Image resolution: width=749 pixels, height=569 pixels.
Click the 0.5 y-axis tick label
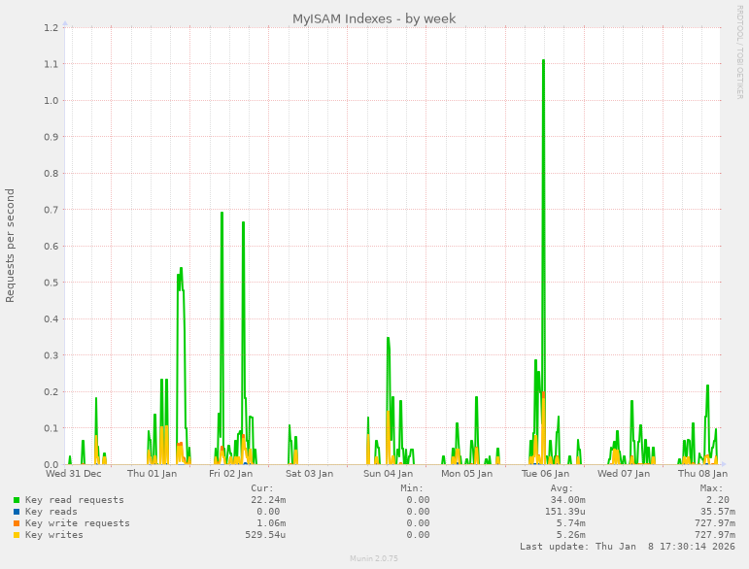(x=51, y=283)
